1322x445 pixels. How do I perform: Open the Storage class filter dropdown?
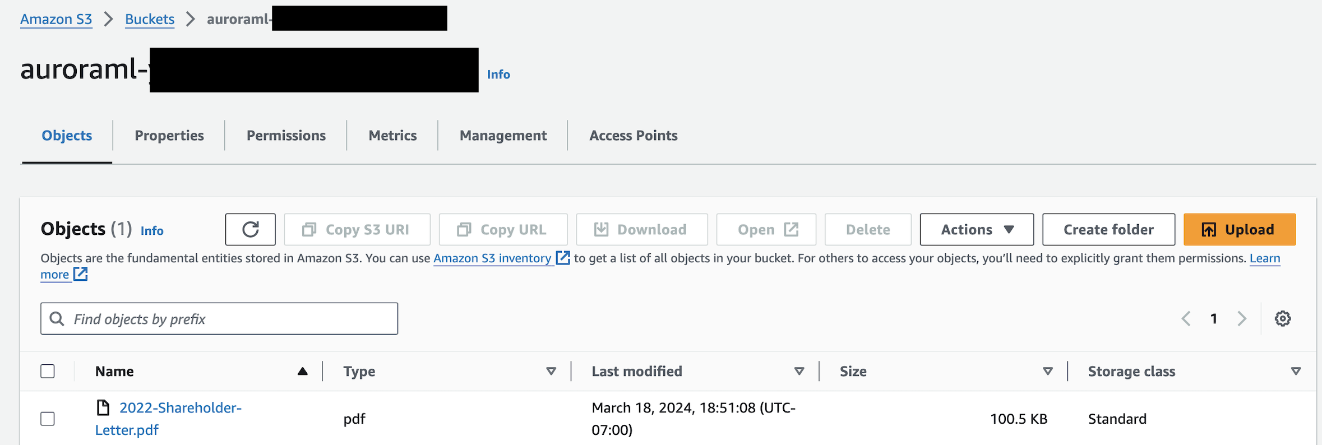tap(1295, 370)
